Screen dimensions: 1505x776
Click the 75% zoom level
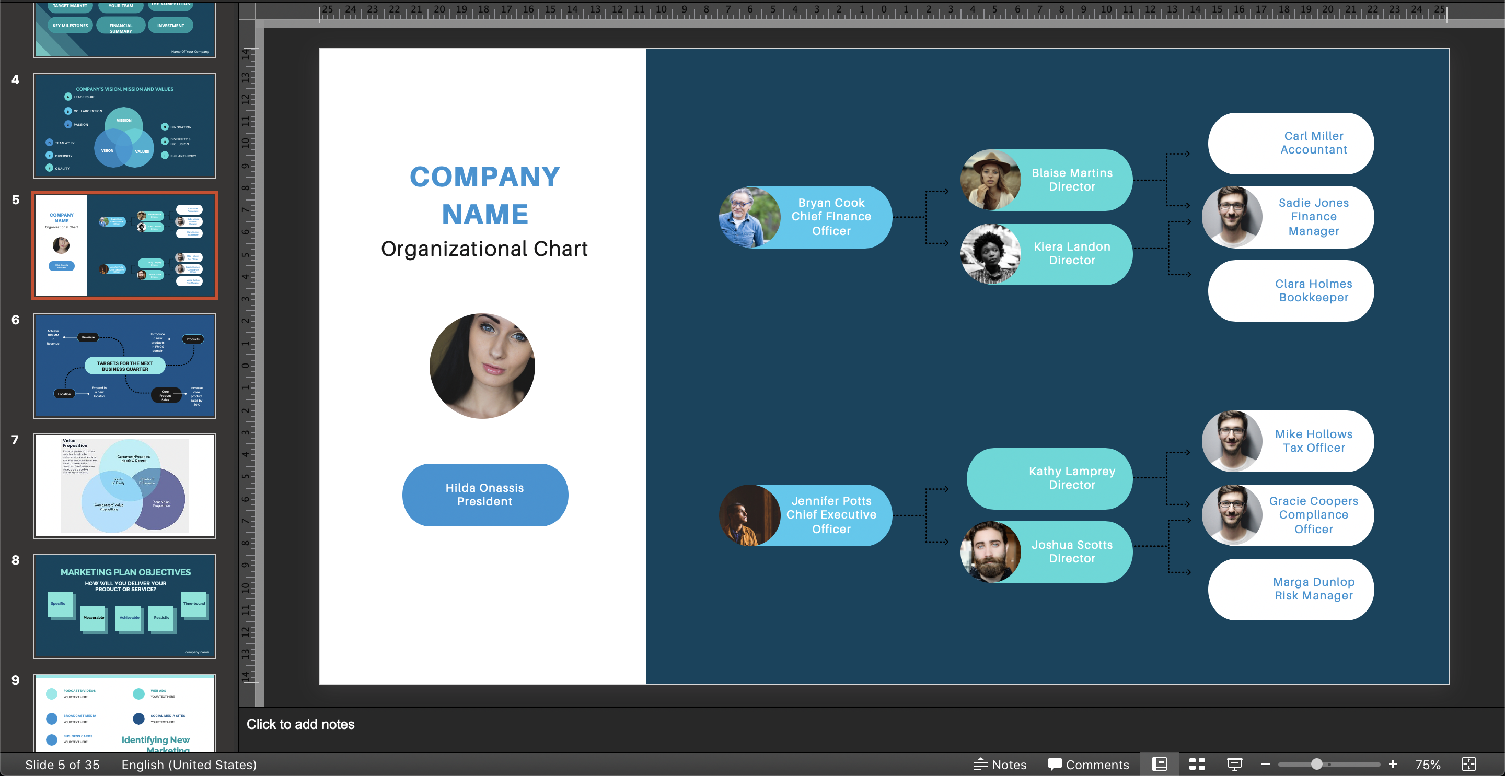1428,765
